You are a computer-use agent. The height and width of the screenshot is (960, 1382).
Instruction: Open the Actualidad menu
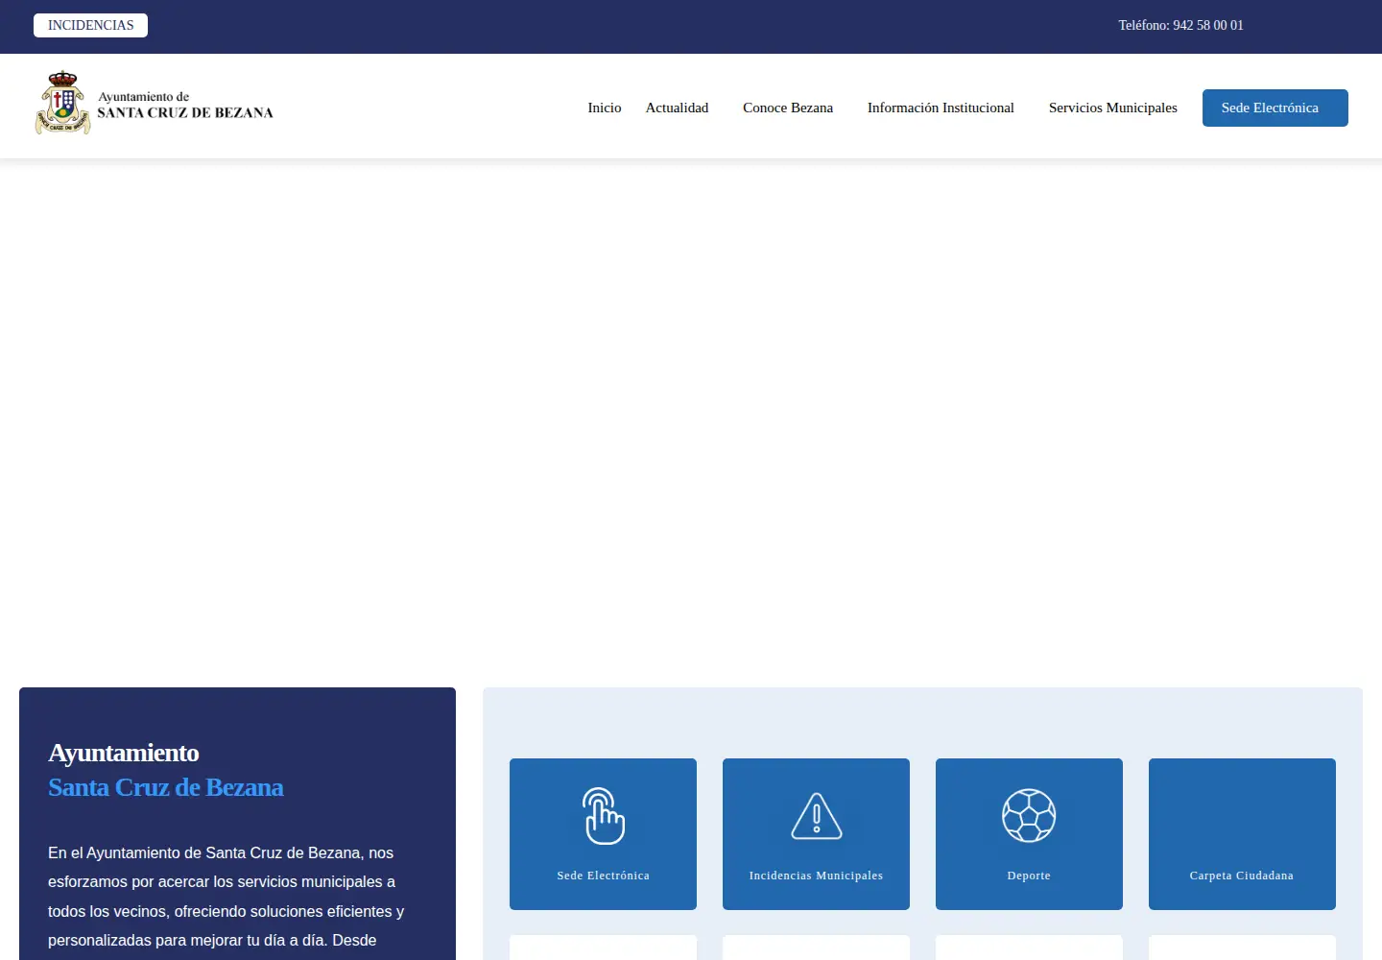(x=677, y=108)
